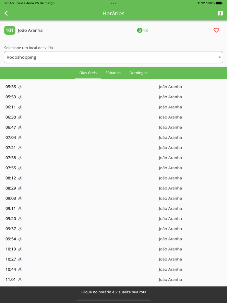
Task: Switch to the Domingos tab
Action: pyautogui.click(x=138, y=73)
